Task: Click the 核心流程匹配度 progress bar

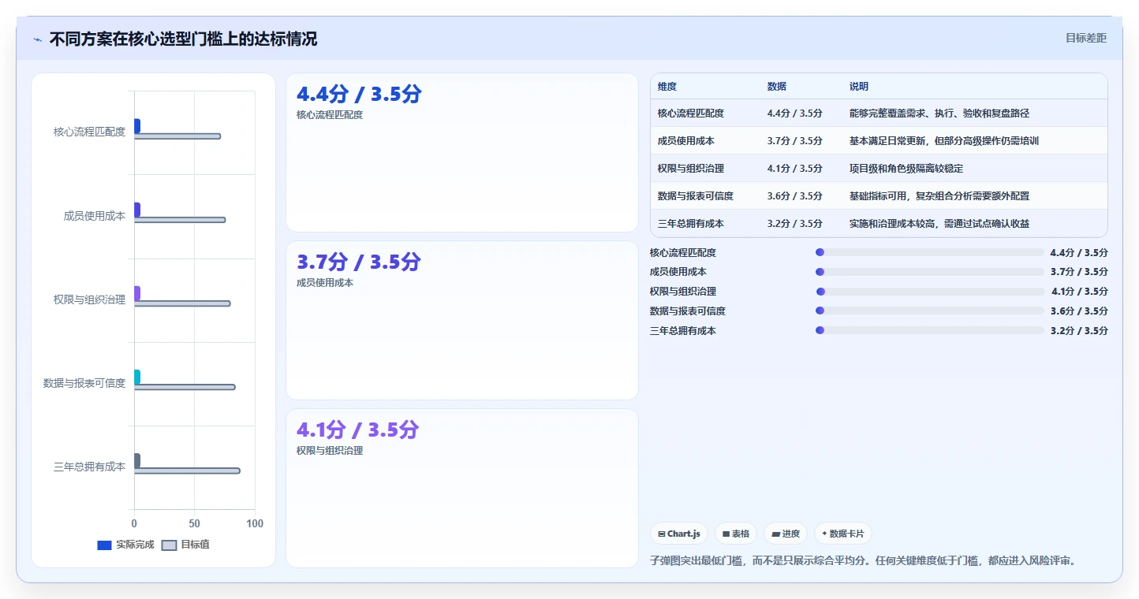Action: 930,252
